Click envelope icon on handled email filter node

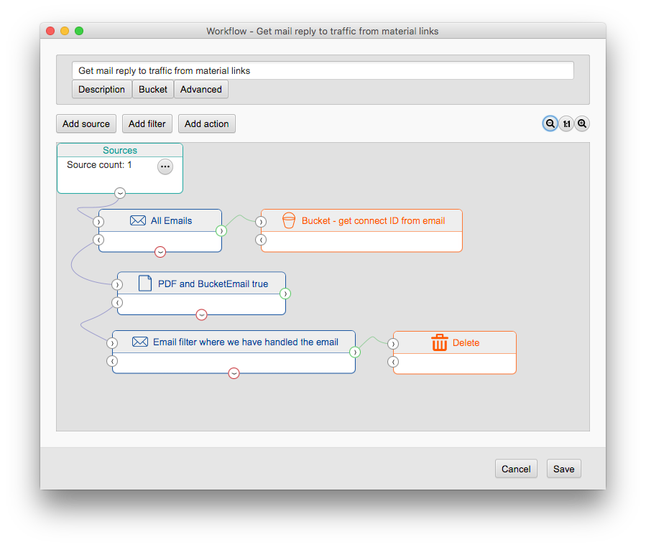(x=140, y=342)
